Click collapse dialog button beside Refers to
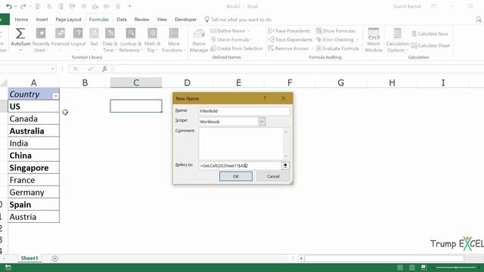Image resolution: width=484 pixels, height=272 pixels. pyautogui.click(x=286, y=165)
